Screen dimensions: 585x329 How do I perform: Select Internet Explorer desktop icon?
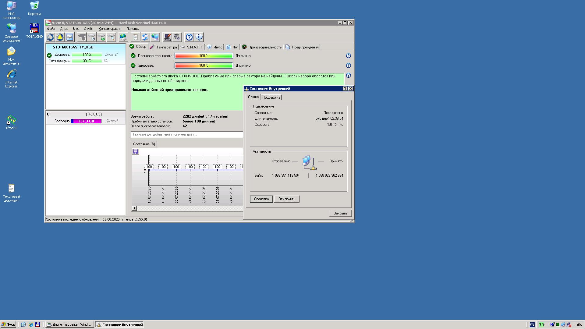point(11,79)
